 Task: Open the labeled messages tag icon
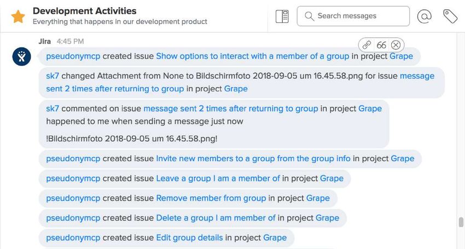coord(450,16)
